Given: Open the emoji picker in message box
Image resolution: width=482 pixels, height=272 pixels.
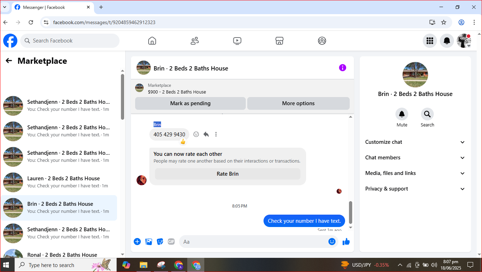Looking at the screenshot, I should click(x=332, y=242).
